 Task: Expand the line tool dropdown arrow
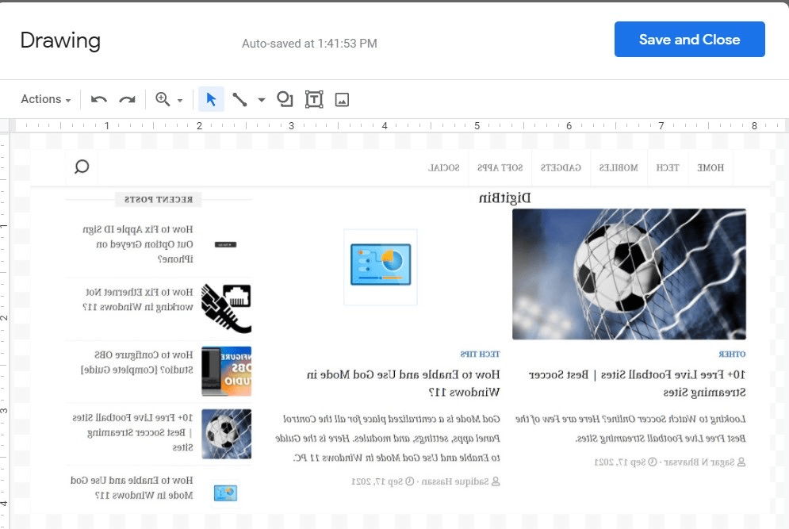pyautogui.click(x=262, y=99)
